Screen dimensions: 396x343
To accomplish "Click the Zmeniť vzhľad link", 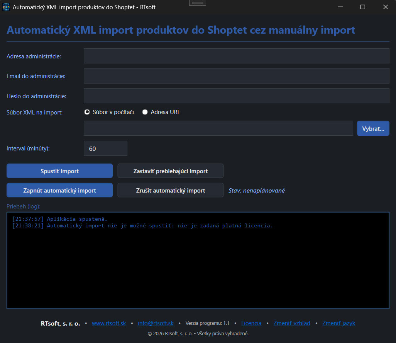I will tap(292, 323).
